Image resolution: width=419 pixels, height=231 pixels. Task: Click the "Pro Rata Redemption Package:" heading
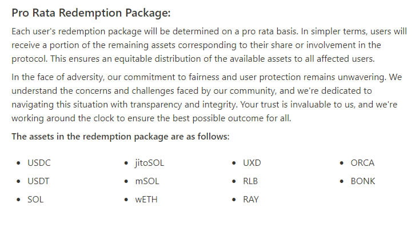[91, 13]
